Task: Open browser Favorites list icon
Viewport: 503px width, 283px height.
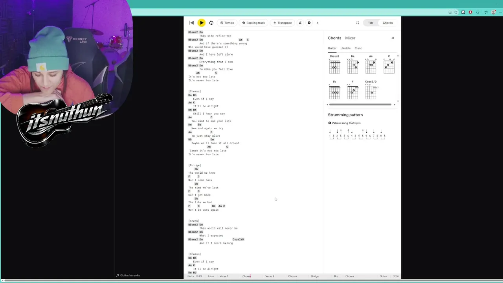Action: [486, 12]
